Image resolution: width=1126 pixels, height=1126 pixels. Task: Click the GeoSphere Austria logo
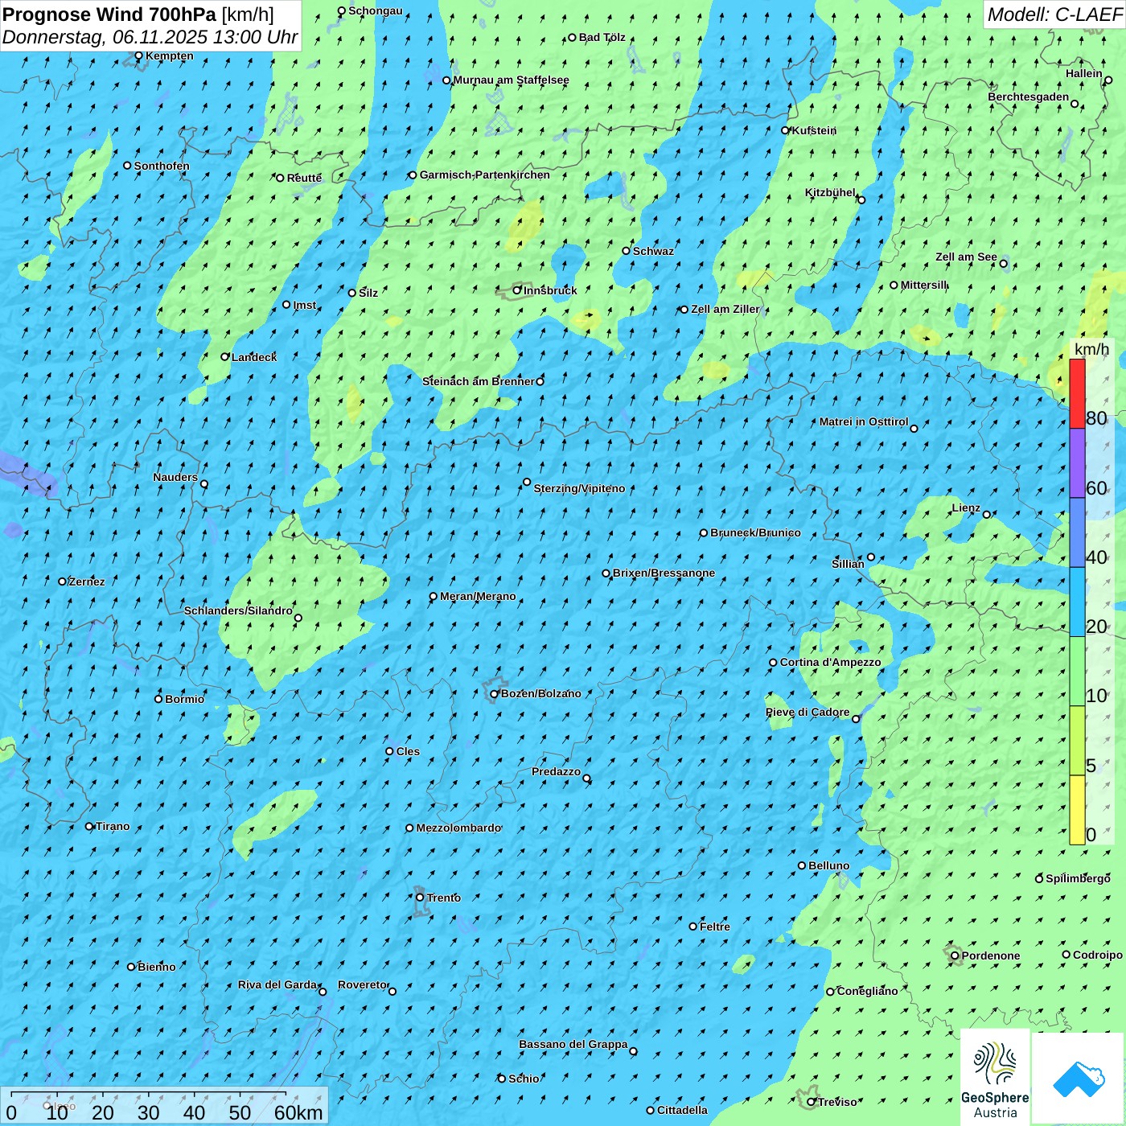coord(995,1077)
